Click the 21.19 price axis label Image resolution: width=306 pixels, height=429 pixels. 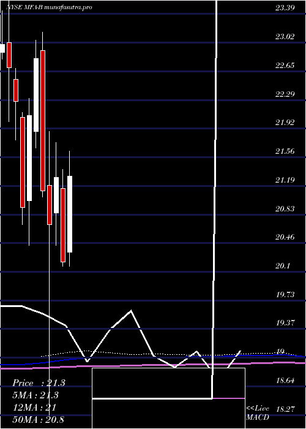click(x=285, y=180)
